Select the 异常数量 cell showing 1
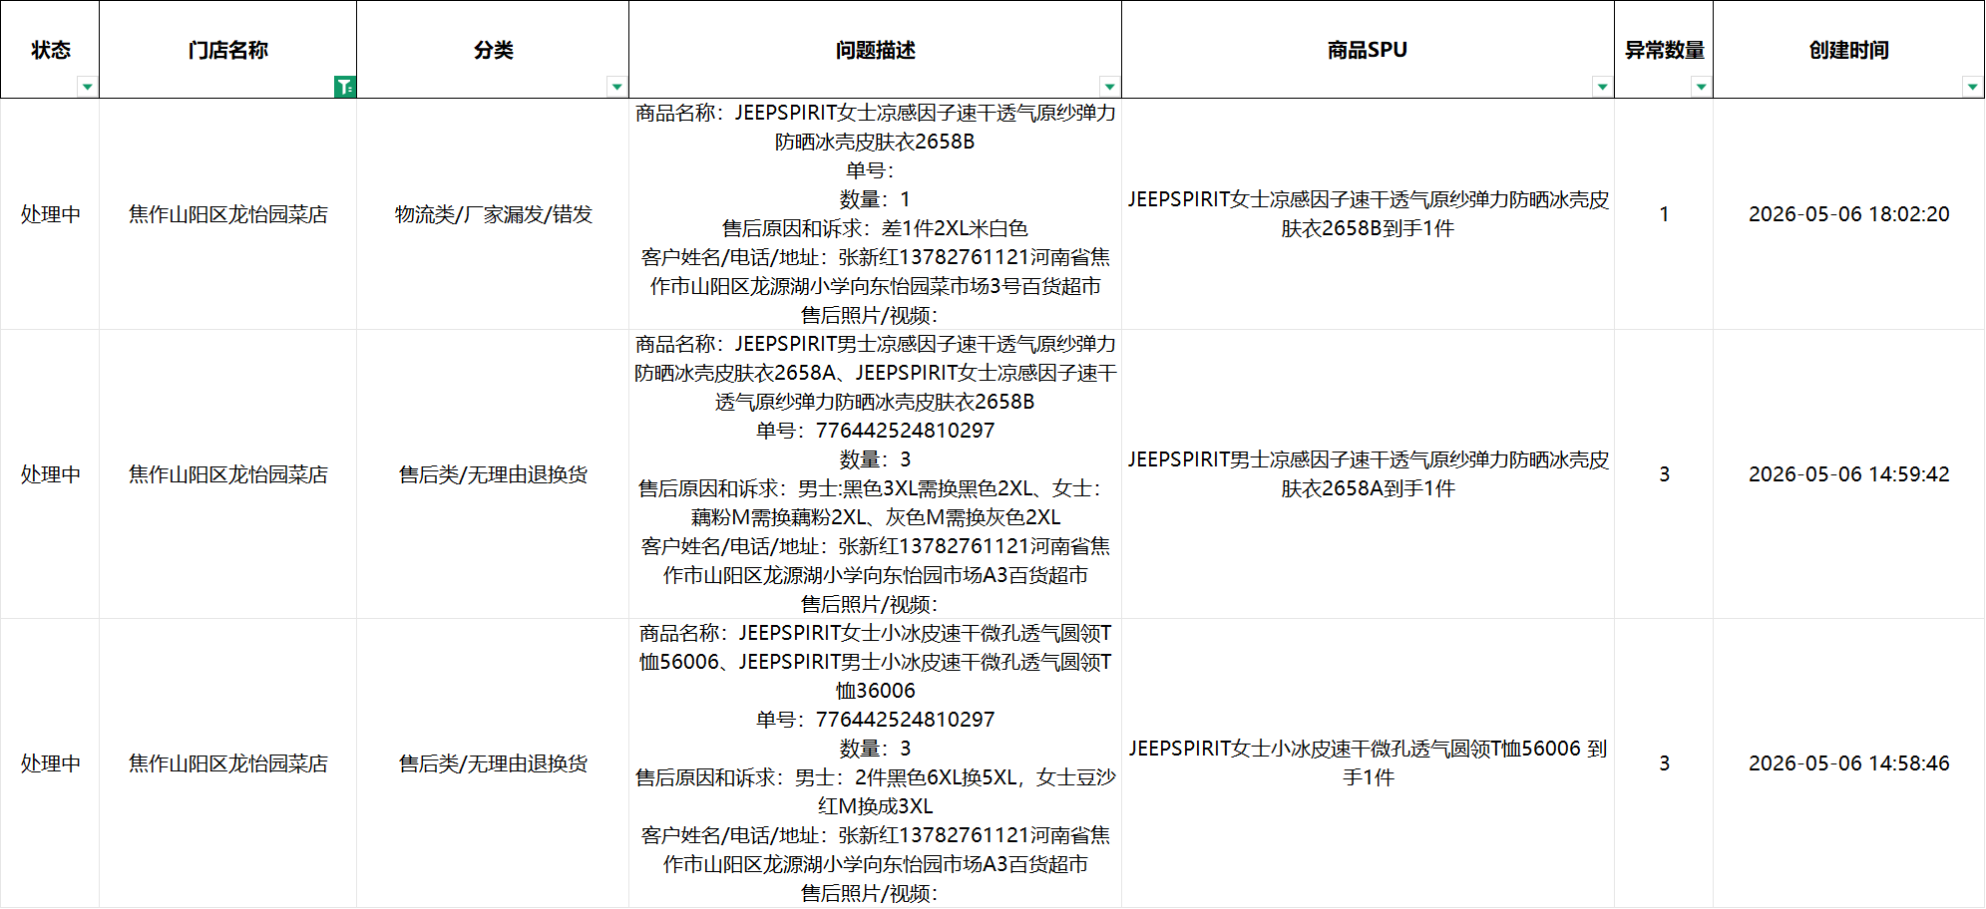Image resolution: width=1986 pixels, height=909 pixels. click(1664, 214)
